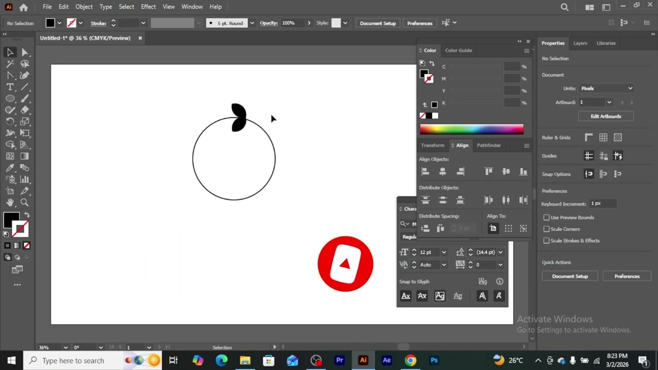Screen dimensions: 658x370
Task: Select the Column Graph tool
Action: pyautogui.click(x=25, y=179)
